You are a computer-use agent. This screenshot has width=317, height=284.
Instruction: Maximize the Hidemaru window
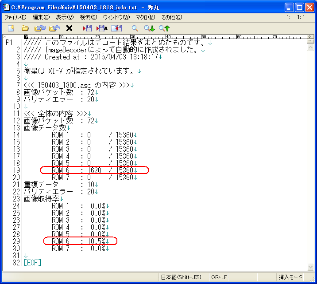coord(299,8)
